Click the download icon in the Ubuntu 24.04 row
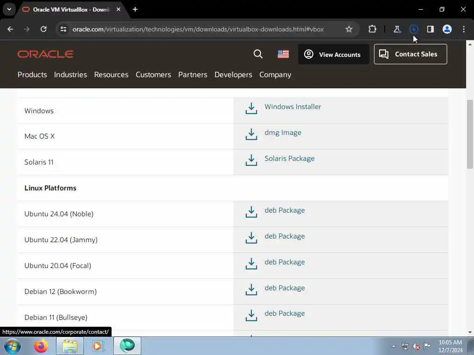The height and width of the screenshot is (355, 474). [251, 212]
